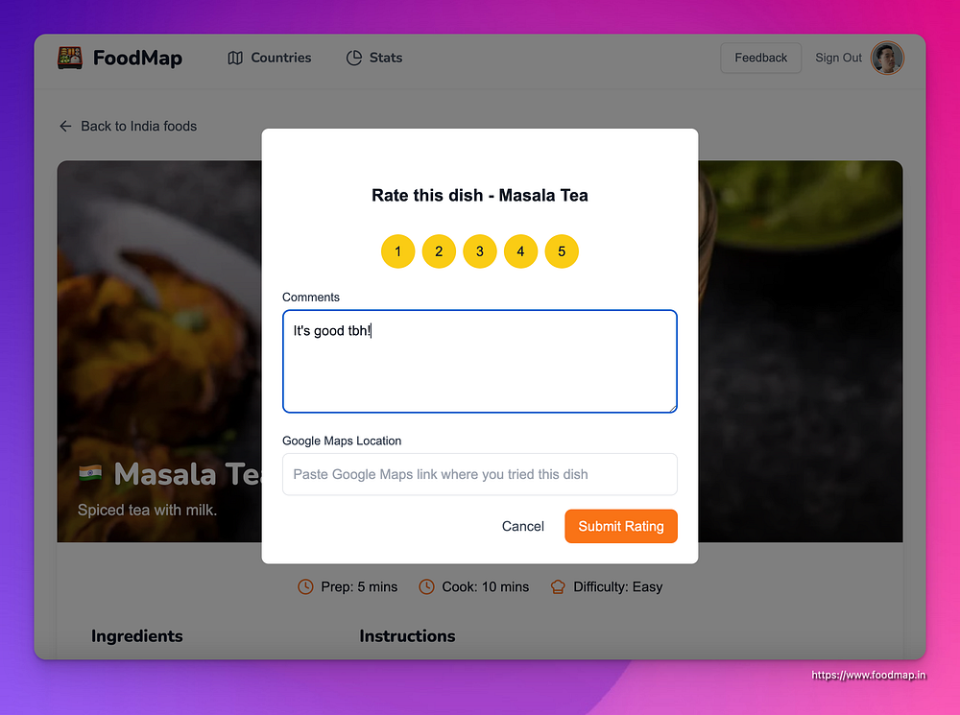Select rating 2 circle
960x715 pixels.
point(439,251)
